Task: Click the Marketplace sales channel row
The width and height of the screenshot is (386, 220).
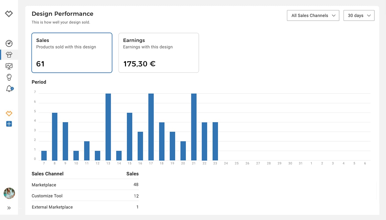Action: click(x=85, y=185)
